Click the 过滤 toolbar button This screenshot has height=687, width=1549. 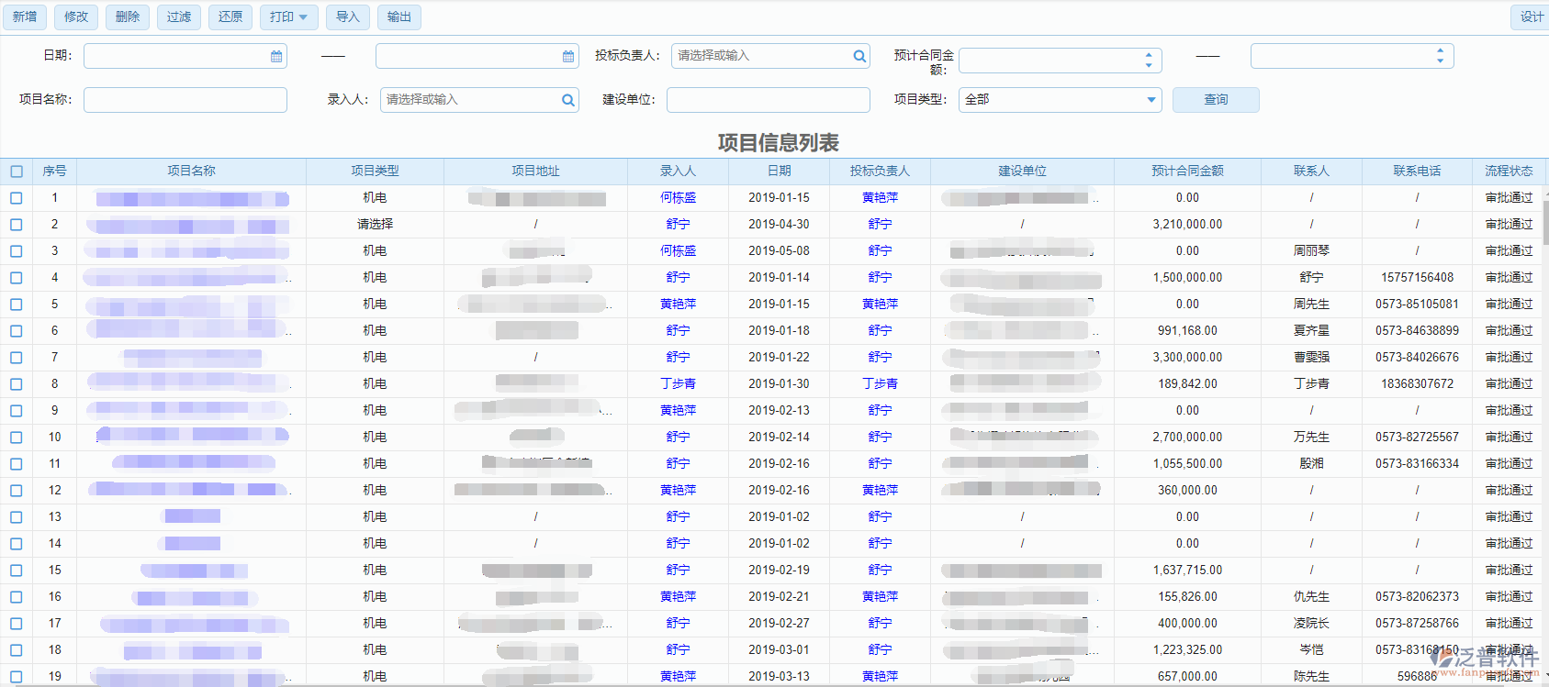(x=179, y=17)
